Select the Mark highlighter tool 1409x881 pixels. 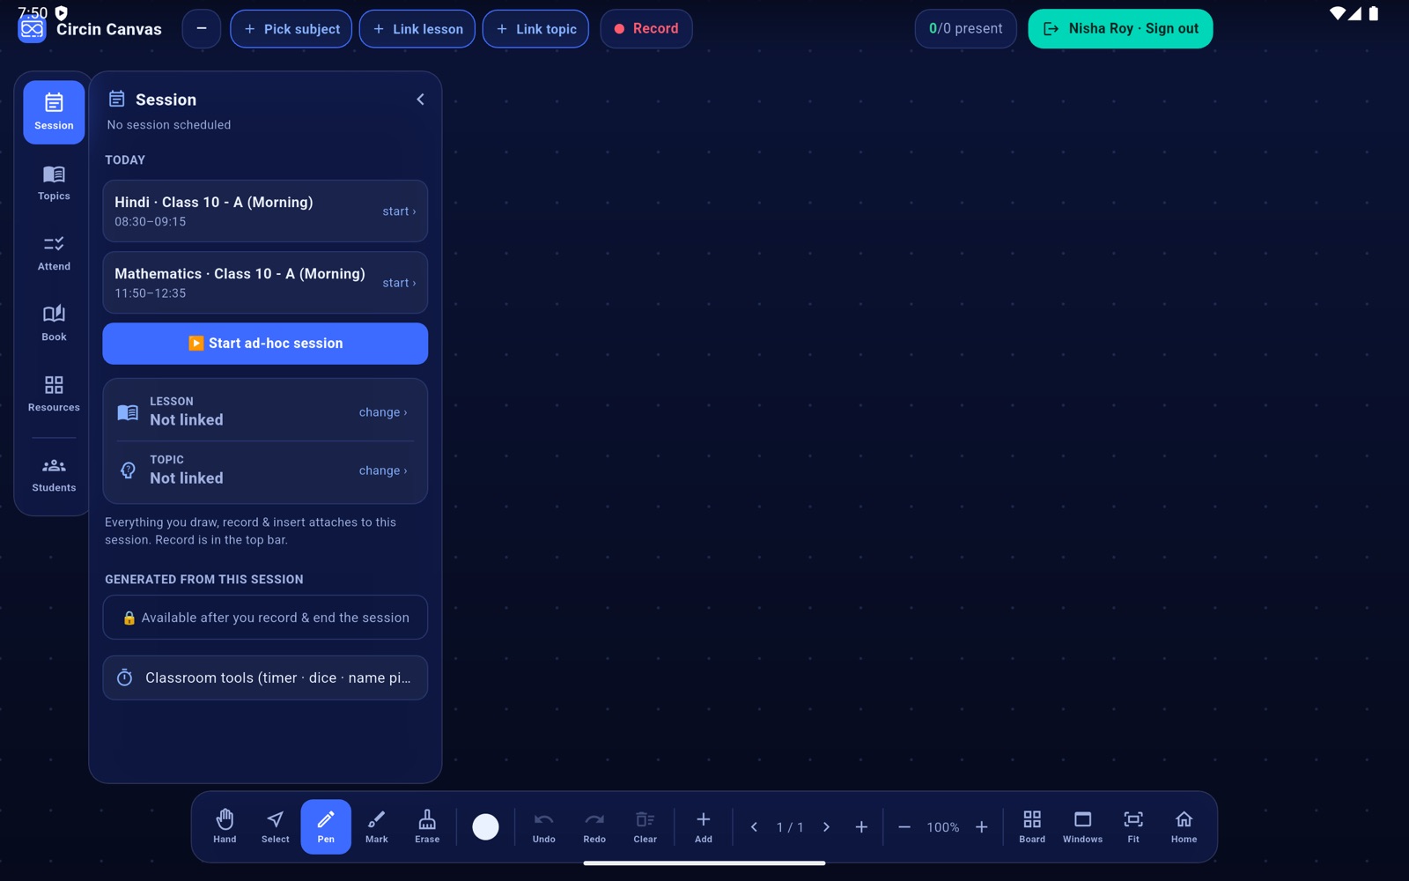tap(377, 826)
